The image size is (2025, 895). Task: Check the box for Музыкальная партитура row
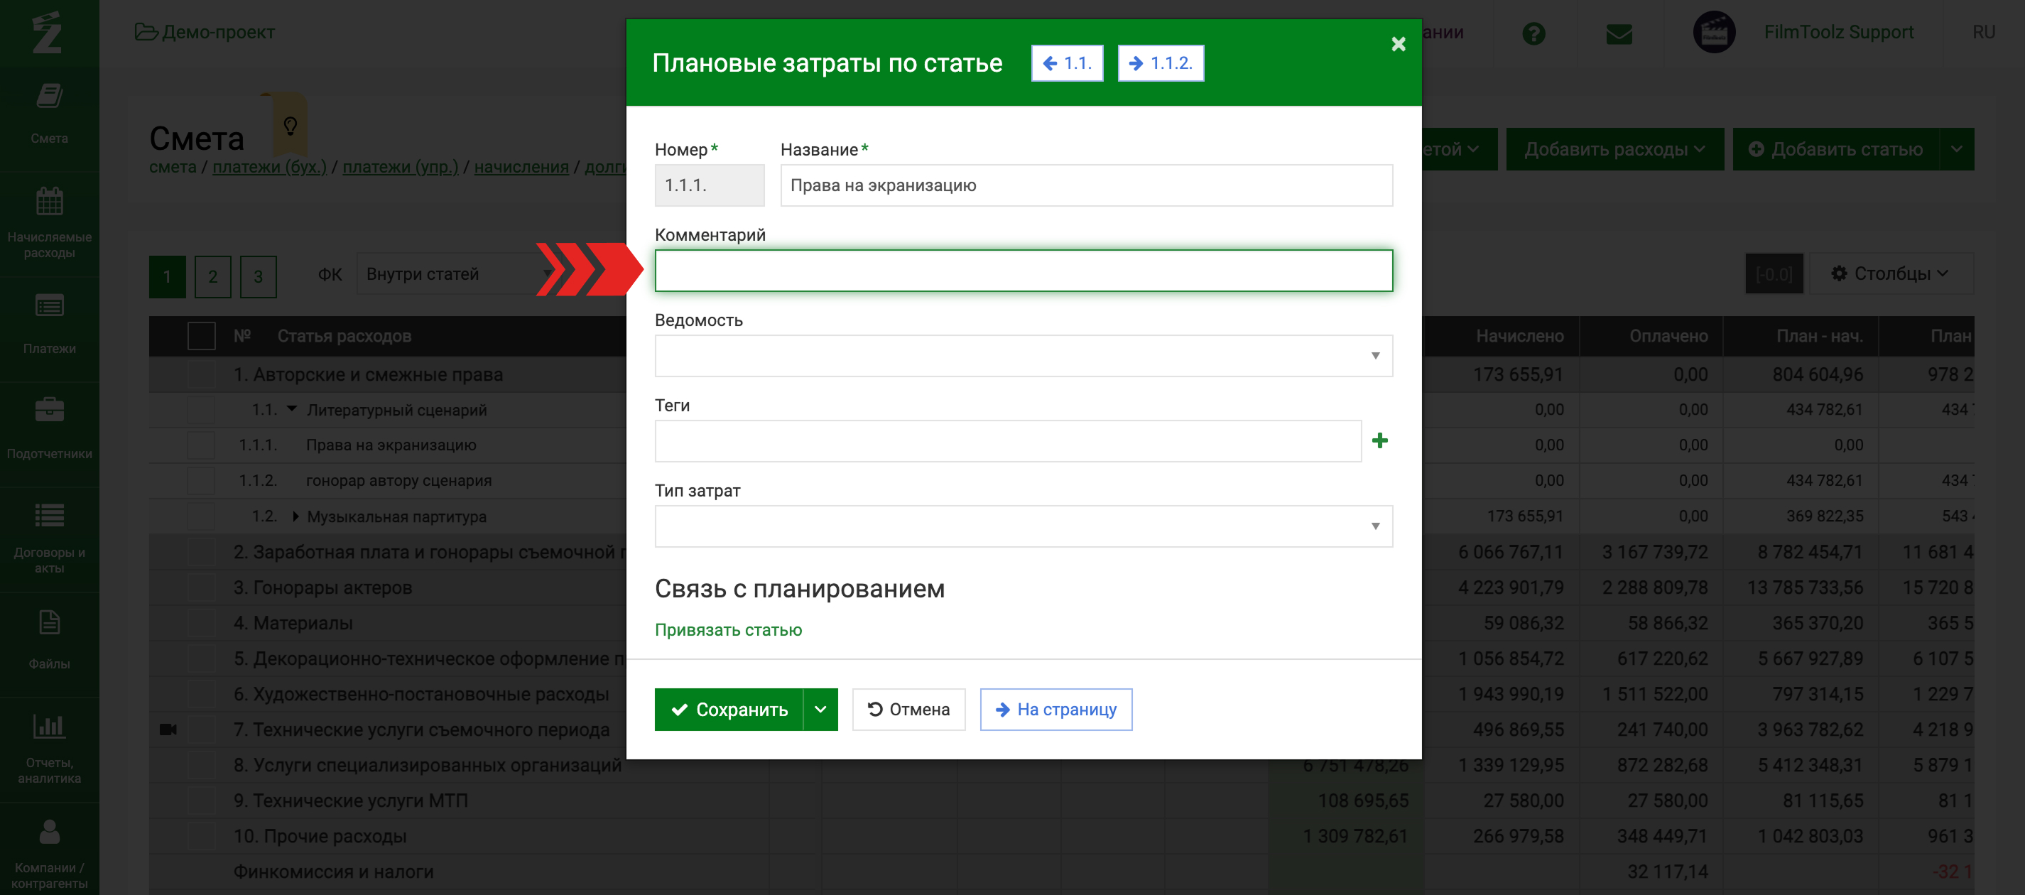(x=201, y=516)
